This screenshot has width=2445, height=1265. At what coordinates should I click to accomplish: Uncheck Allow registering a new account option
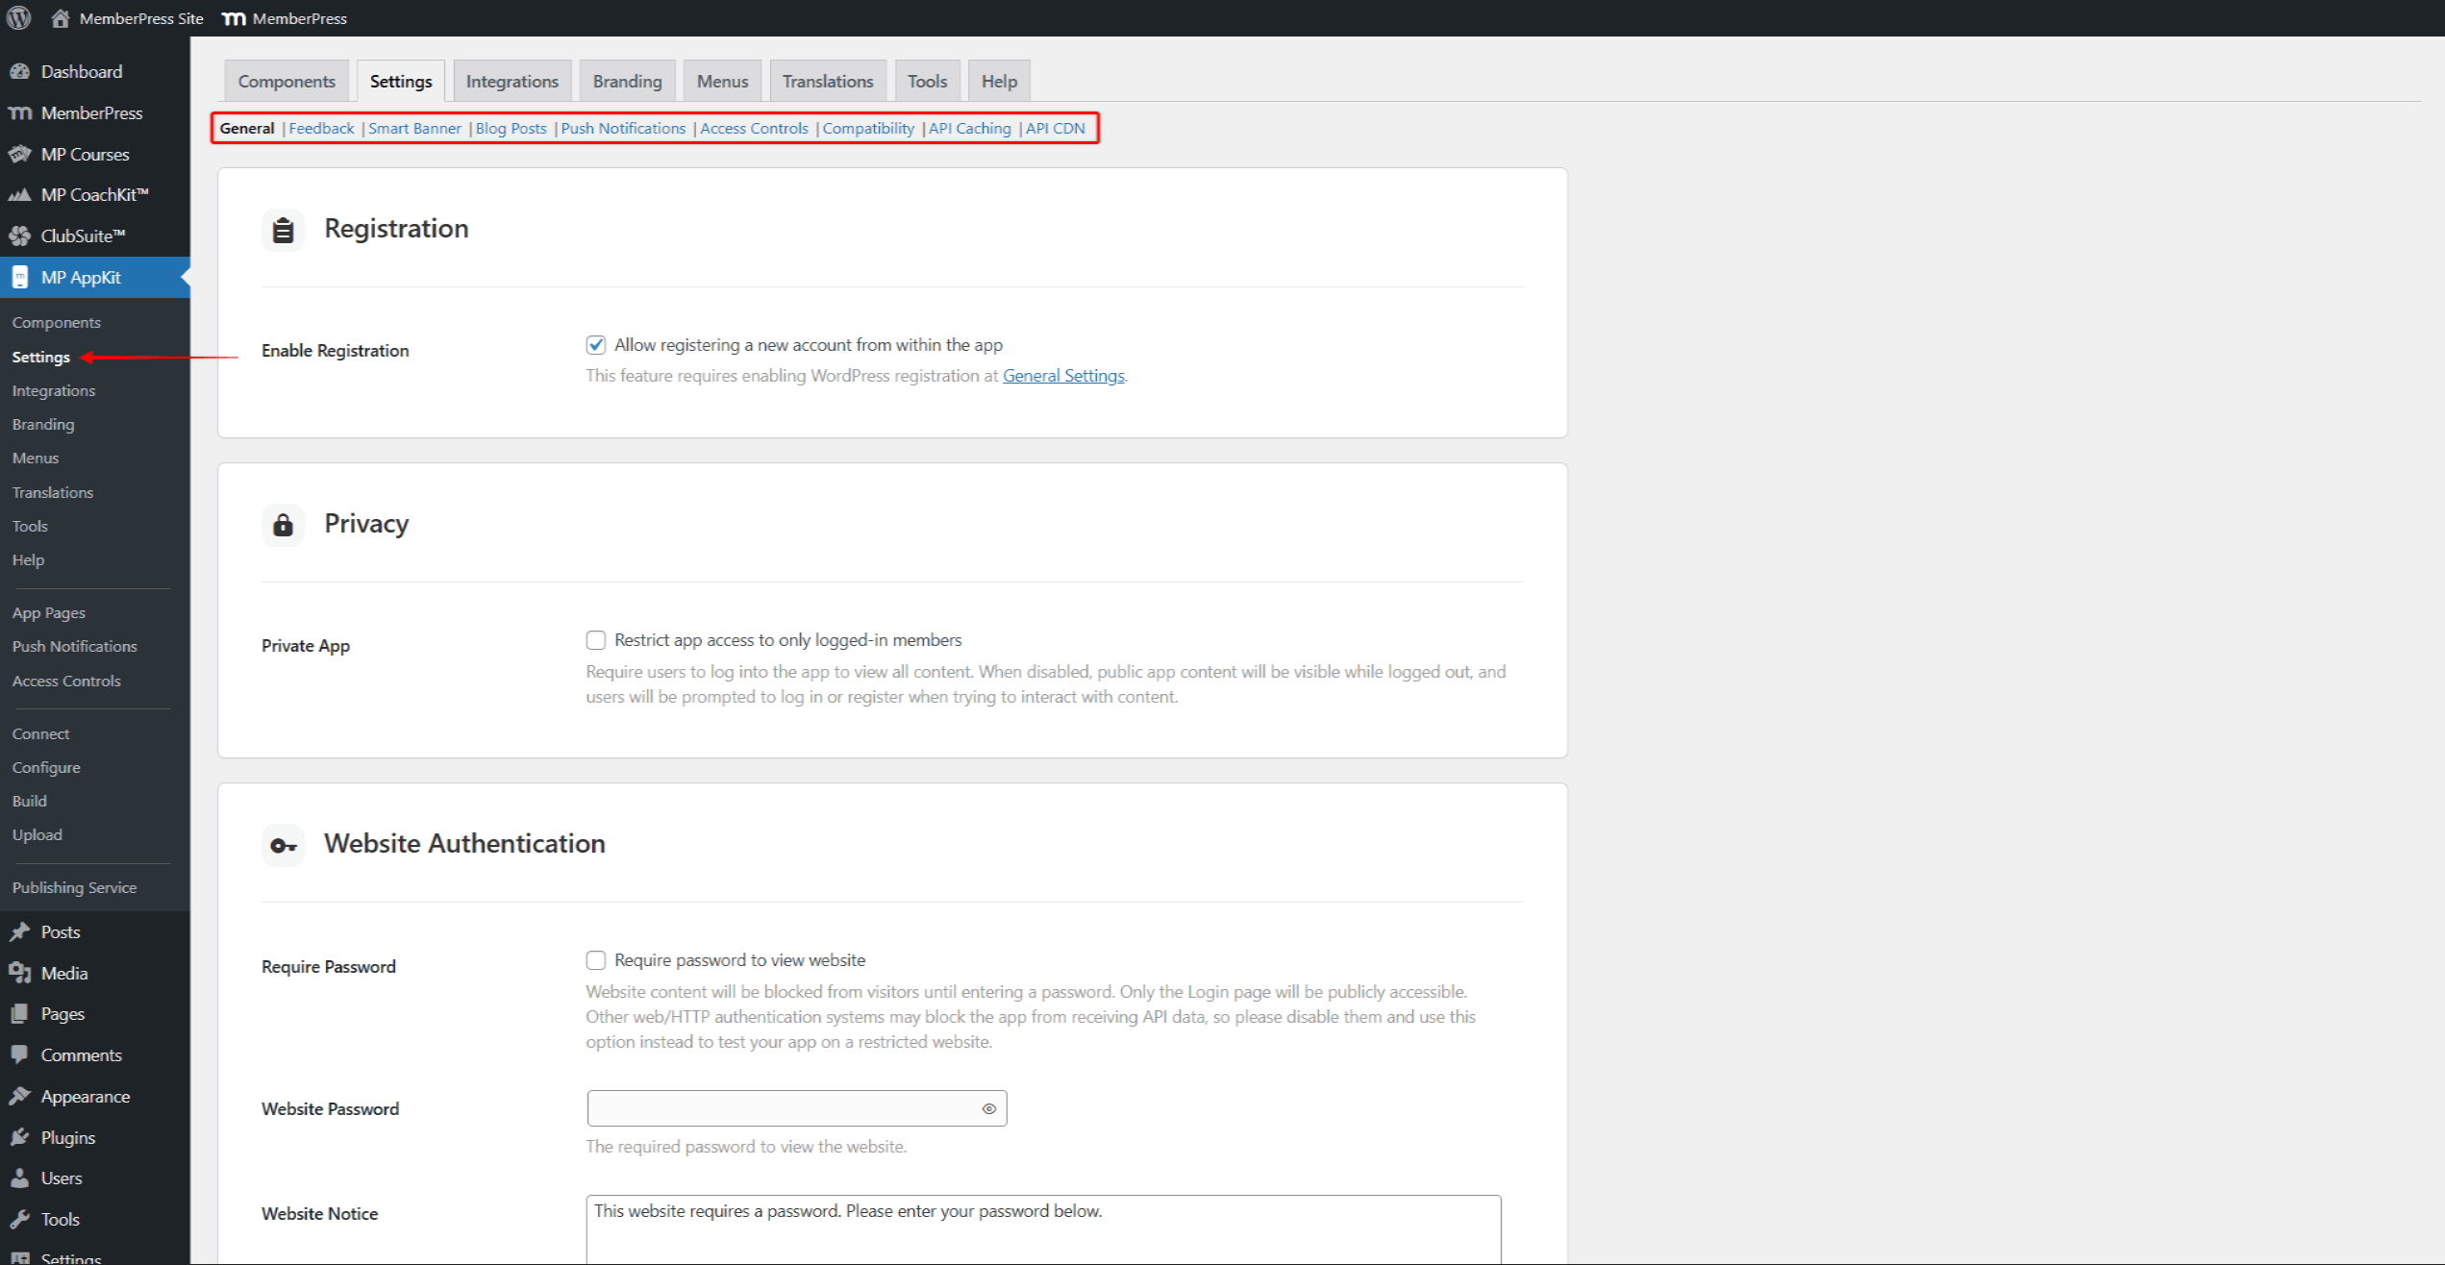click(596, 344)
